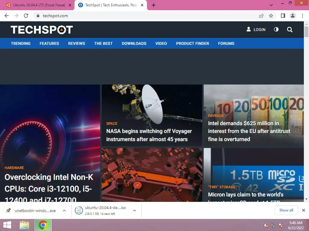The height and width of the screenshot is (231, 309).
Task: Click the techspot.com address bar
Action: click(146, 16)
